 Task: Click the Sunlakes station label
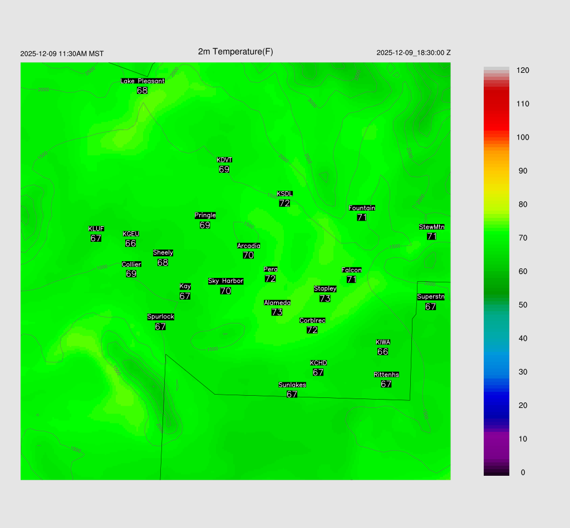point(292,385)
